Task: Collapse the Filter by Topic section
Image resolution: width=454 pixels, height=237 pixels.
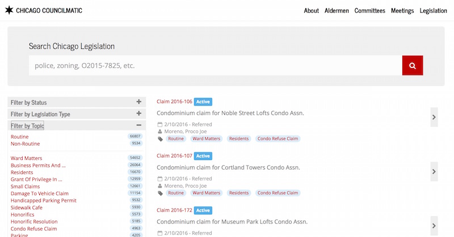Action: tap(77, 126)
